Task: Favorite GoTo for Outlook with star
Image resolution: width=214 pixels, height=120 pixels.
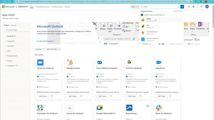Action: [140, 96]
